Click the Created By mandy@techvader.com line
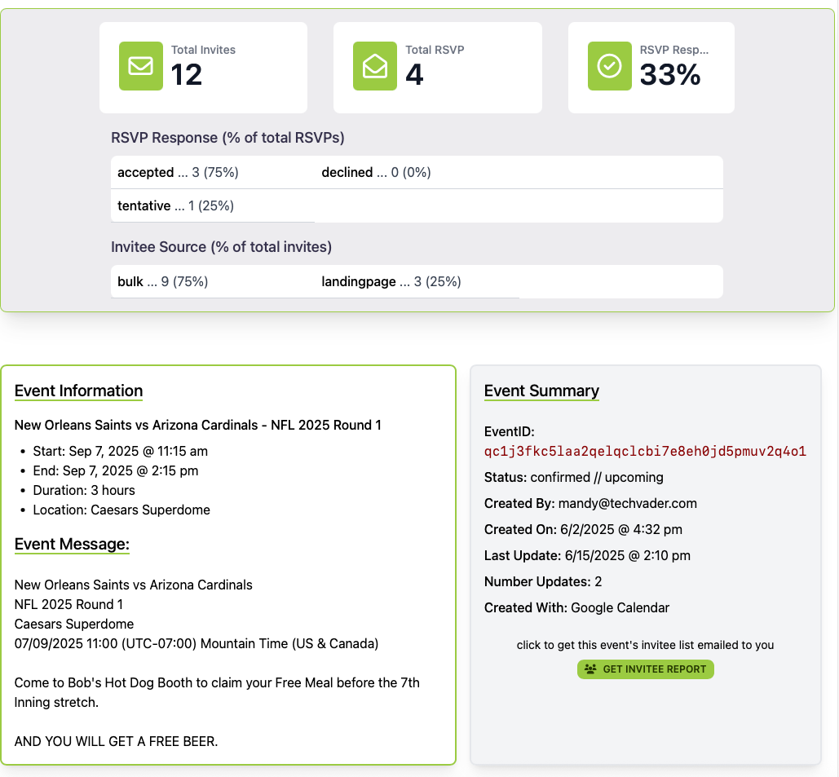The width and height of the screenshot is (839, 777). pos(590,504)
